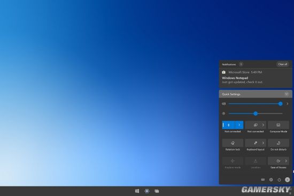The width and height of the screenshot is (294, 196).
Task: Toggle Compose Mode tile
Action: pyautogui.click(x=278, y=125)
